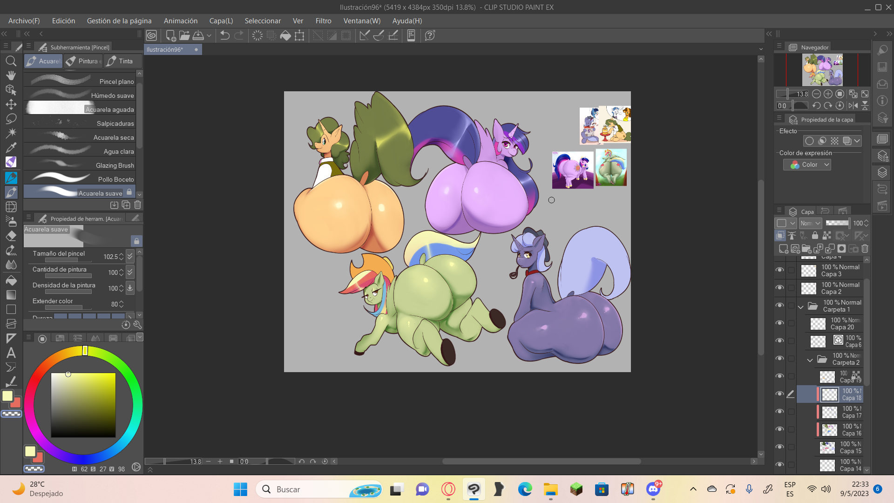Hide layer Capa 2 with eye icon
Screen dimensions: 894x503
point(779,288)
